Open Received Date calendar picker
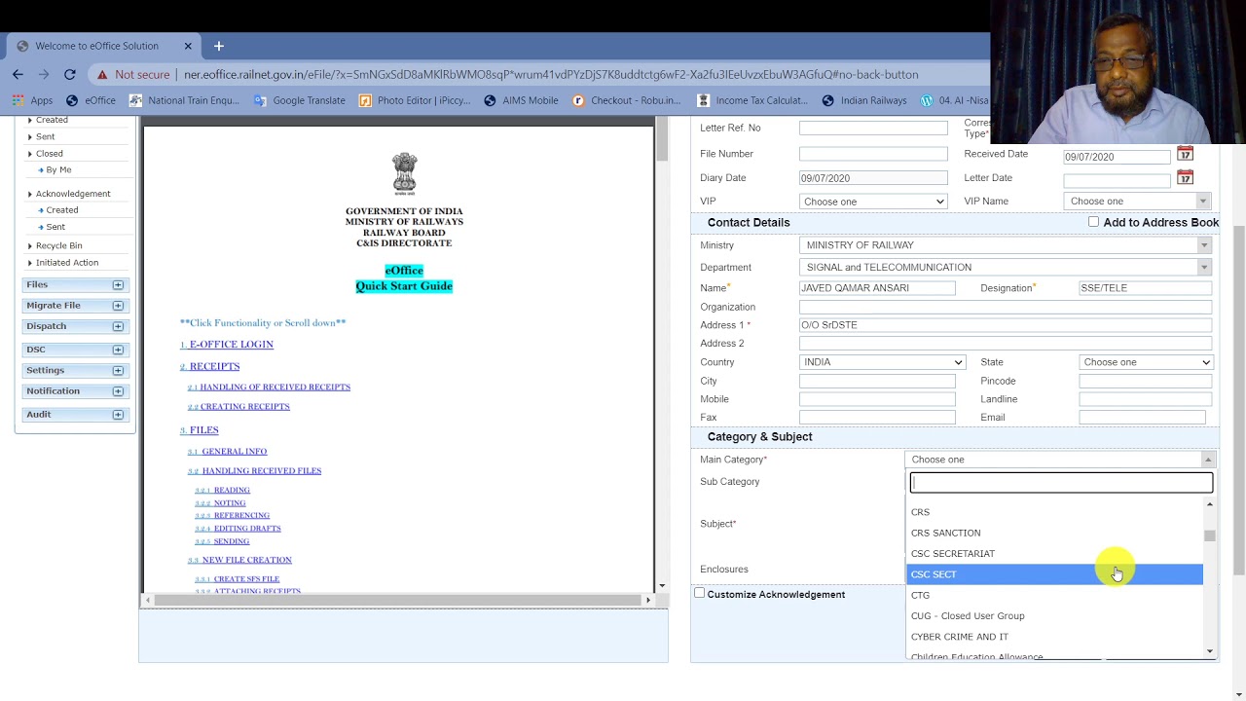Screen dimensions: 1246x701 point(1185,154)
